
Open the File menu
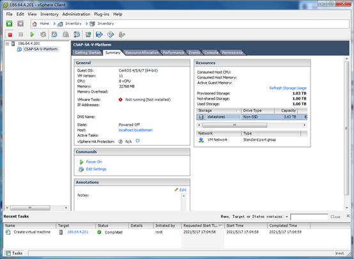(x=9, y=14)
